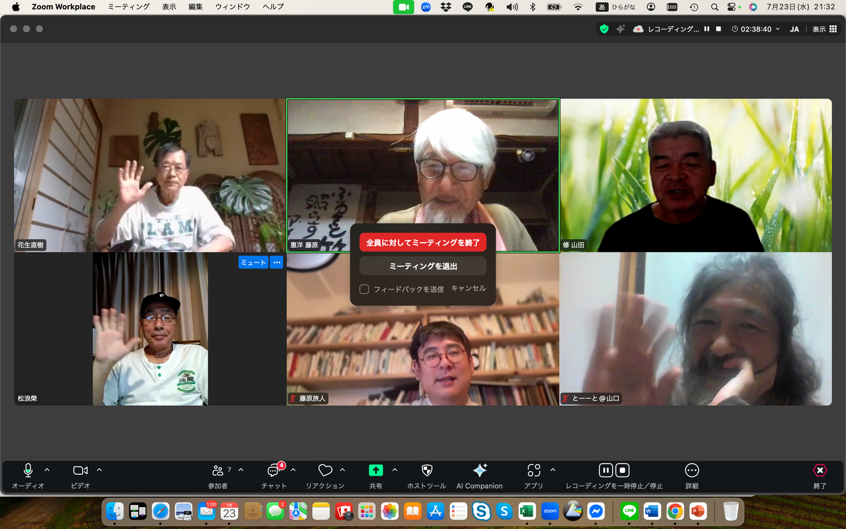846x529 pixels.
Task: Expand the arrow beside 参加者
Action: [x=241, y=470]
